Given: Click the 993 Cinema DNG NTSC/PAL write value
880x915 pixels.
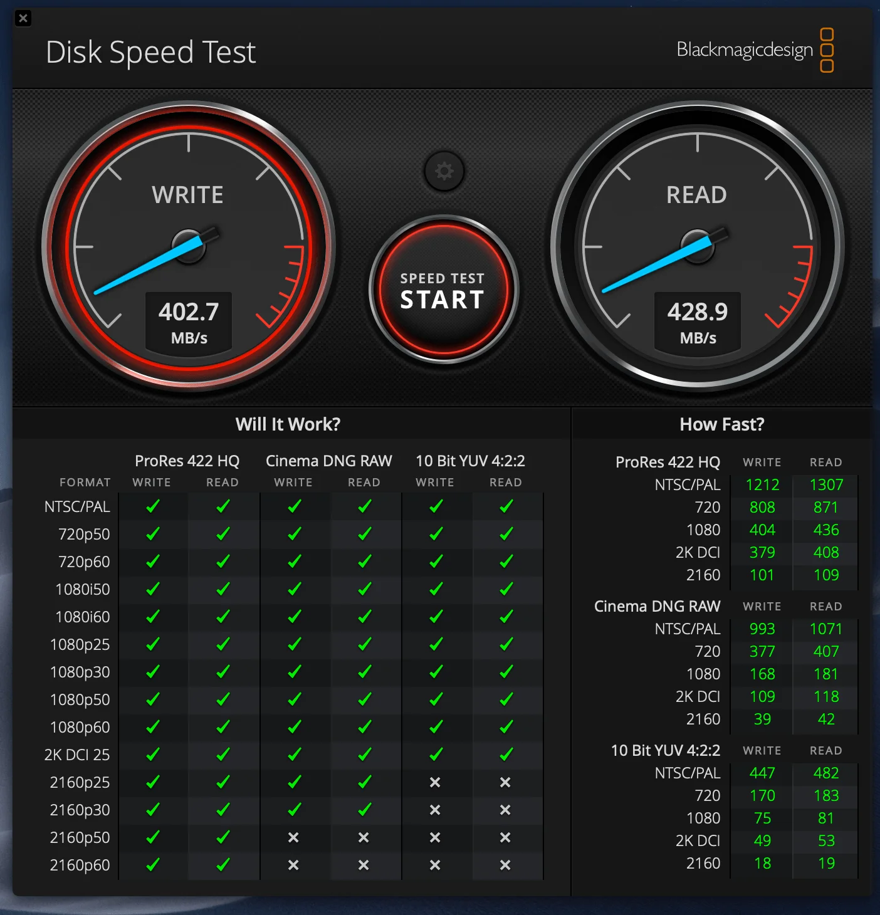Looking at the screenshot, I should [763, 629].
